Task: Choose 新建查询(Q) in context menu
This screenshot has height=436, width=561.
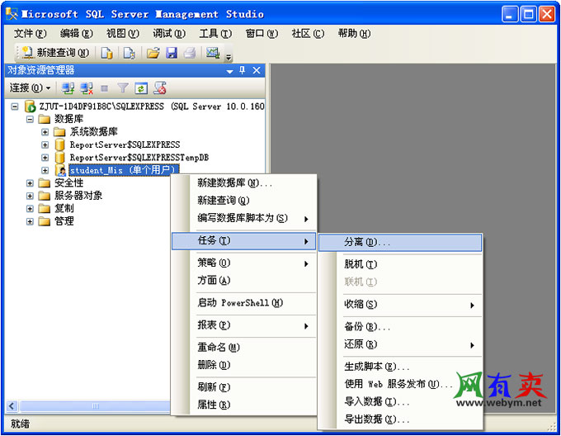Action: [x=244, y=201]
